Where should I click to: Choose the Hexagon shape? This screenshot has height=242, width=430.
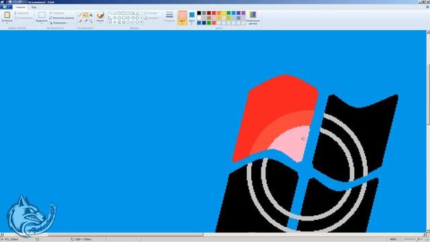coord(124,18)
